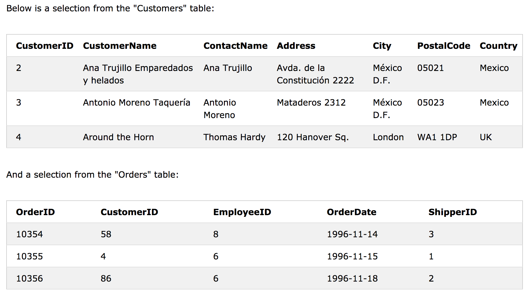Click the City column header

tap(382, 46)
